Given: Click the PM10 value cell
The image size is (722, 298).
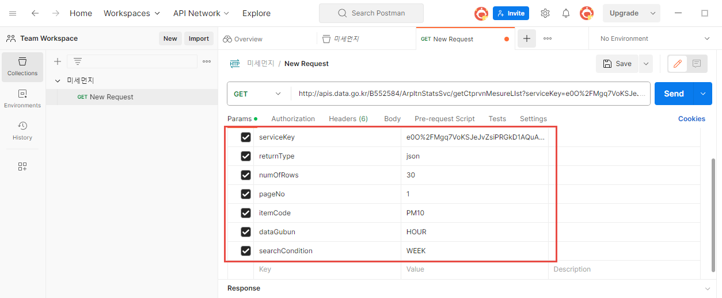Looking at the screenshot, I should 474,213.
